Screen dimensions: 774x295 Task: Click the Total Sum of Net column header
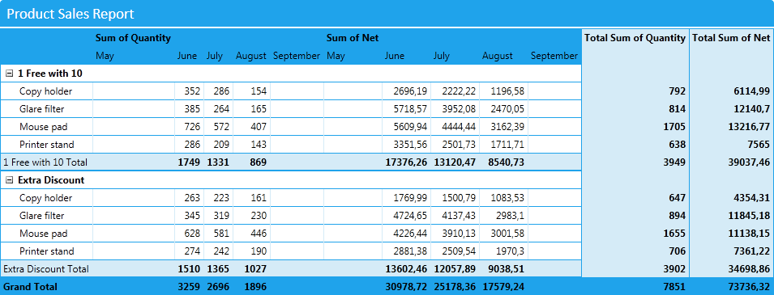[731, 38]
